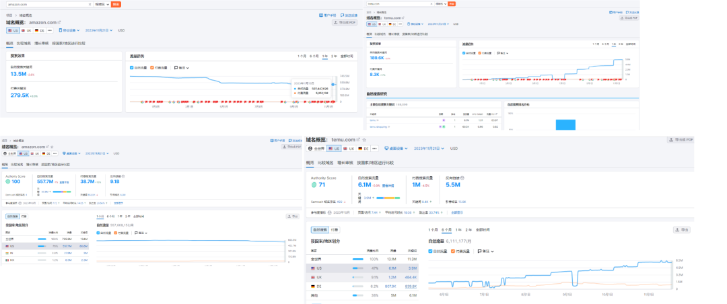Viewport: 727px width, 304px height.
Task: Click 导出成 PDF in bottom temu.com panel
Action: pyautogui.click(x=681, y=140)
